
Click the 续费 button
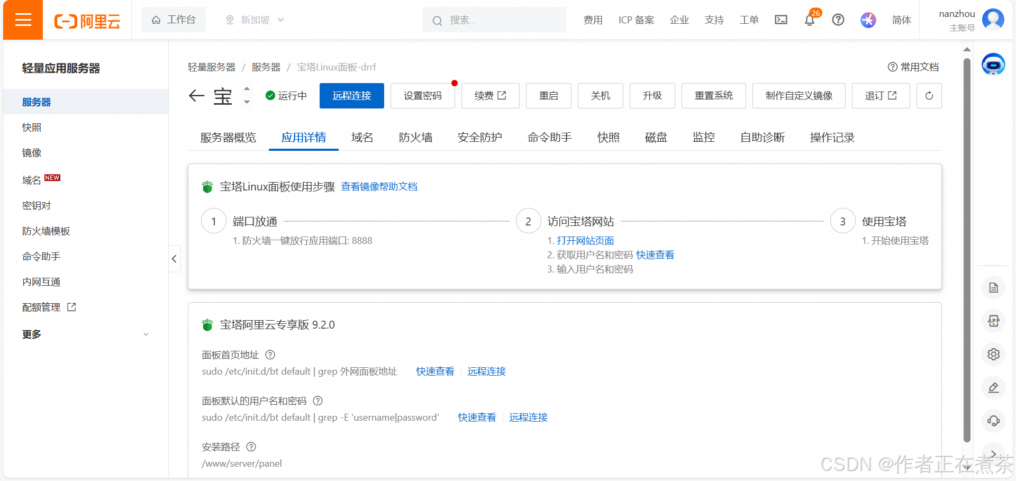pyautogui.click(x=491, y=96)
